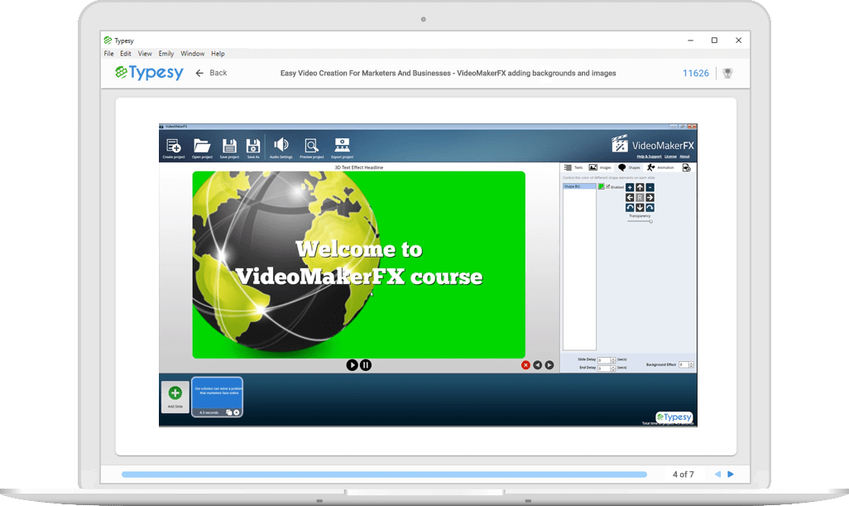Move shape right with right arrow
Image resolution: width=849 pixels, height=506 pixels.
coord(650,198)
